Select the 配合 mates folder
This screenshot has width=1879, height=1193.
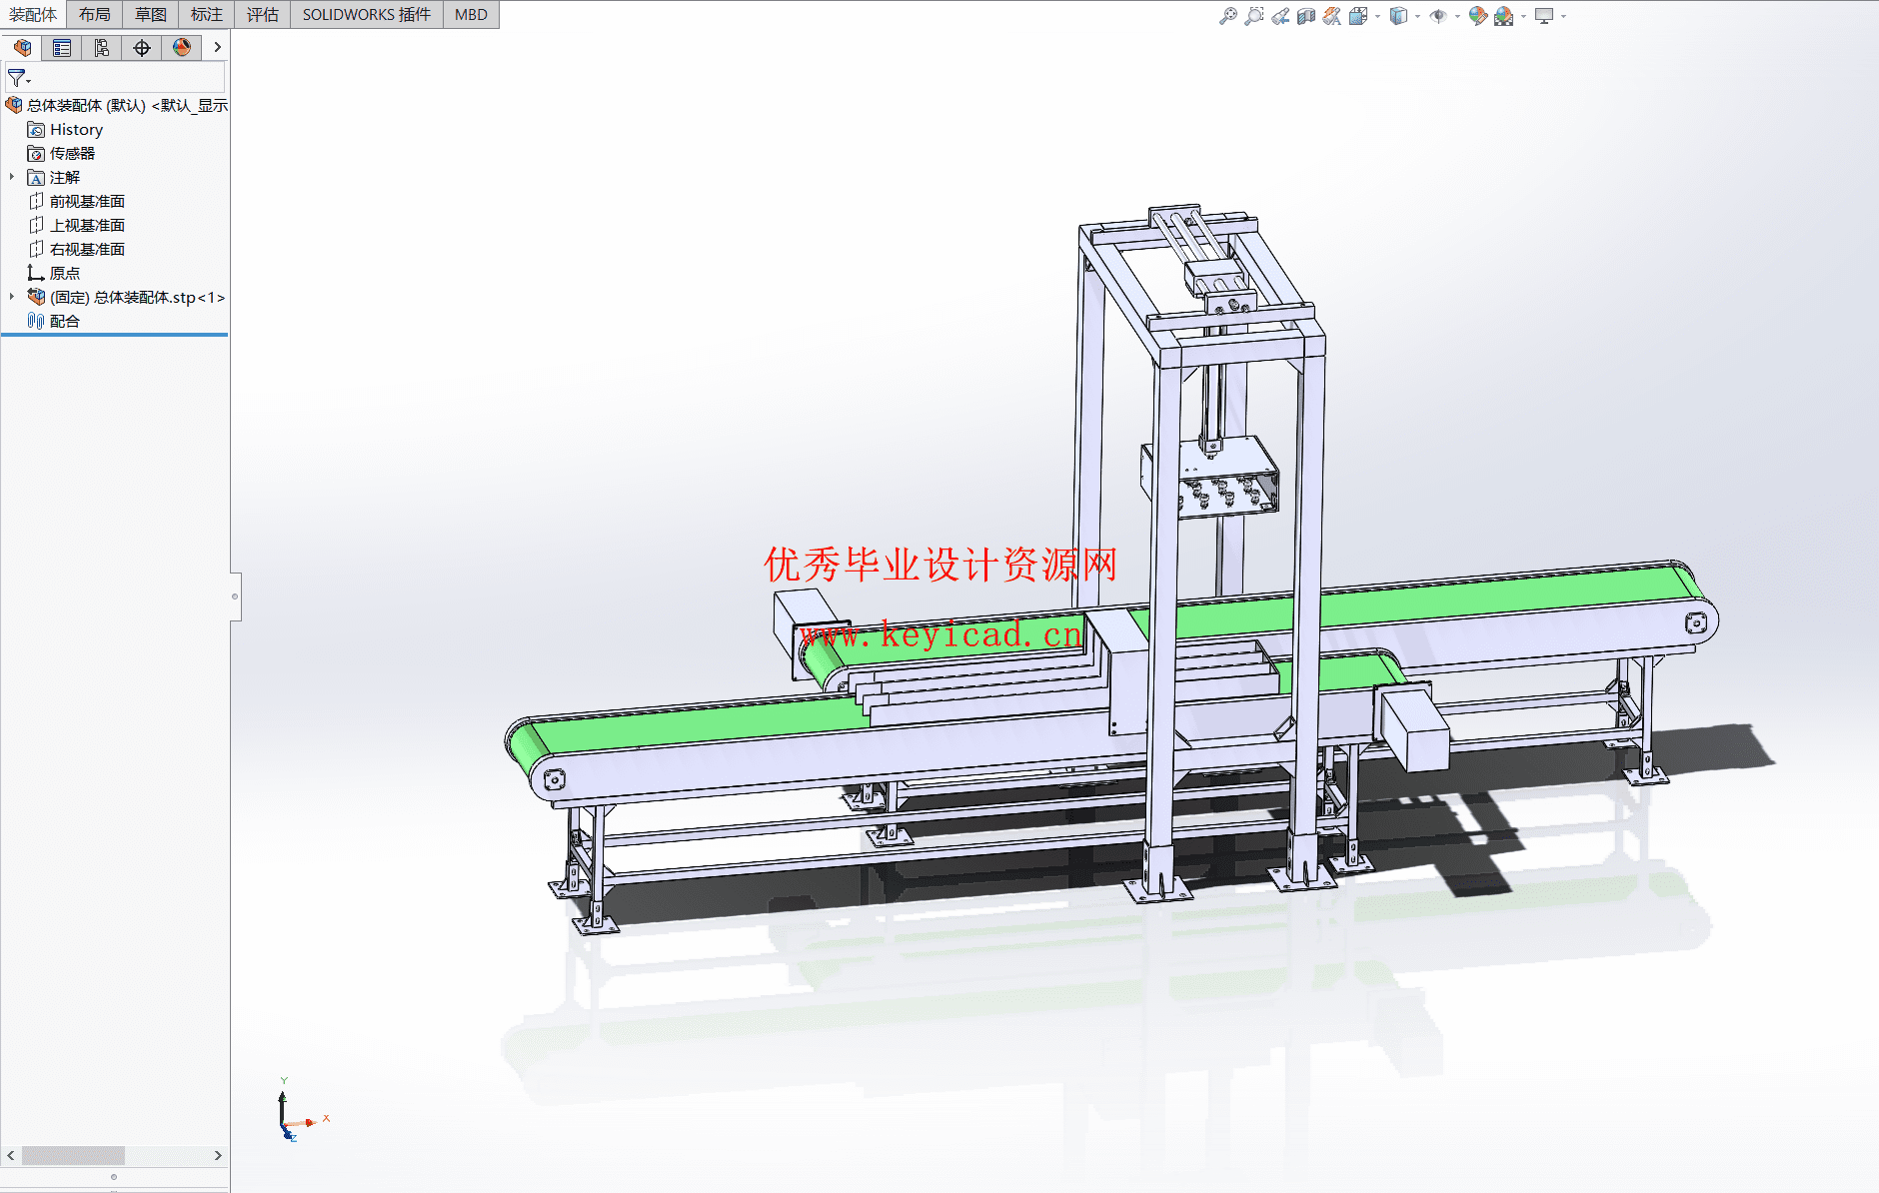point(65,321)
